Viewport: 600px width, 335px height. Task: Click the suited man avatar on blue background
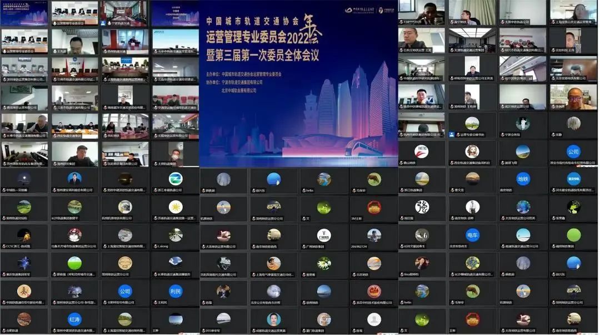(x=74, y=179)
